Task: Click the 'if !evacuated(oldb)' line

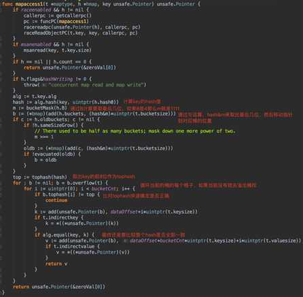Action: tap(52, 154)
